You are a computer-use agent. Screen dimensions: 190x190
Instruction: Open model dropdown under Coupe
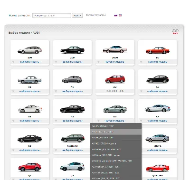[x=159, y=150]
